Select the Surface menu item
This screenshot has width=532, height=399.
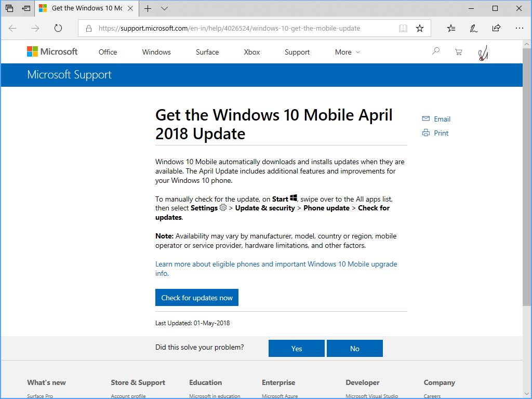tap(207, 52)
